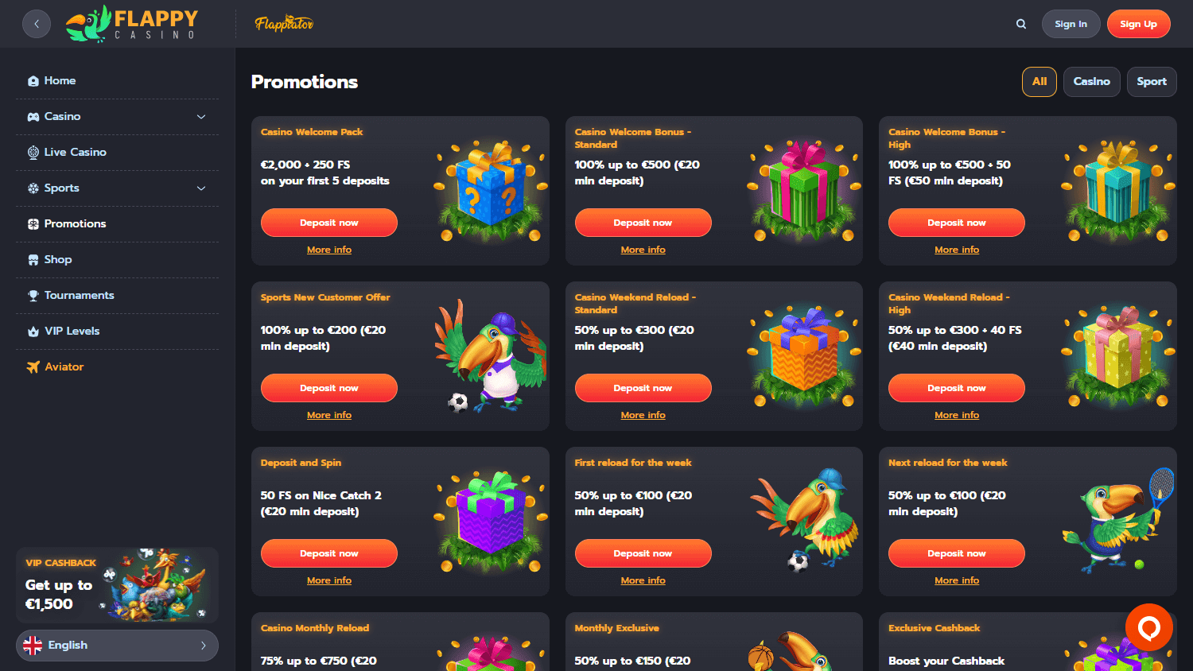Select the Sport promotions filter tab
The height and width of the screenshot is (671, 1193).
tap(1151, 81)
